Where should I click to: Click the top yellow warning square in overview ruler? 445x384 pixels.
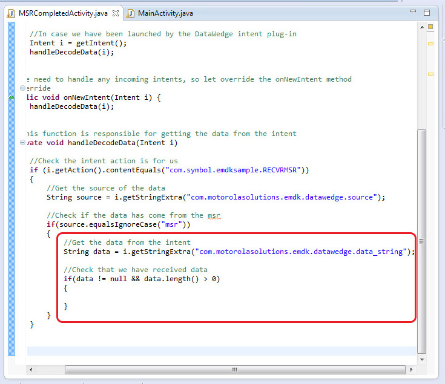[x=430, y=27]
